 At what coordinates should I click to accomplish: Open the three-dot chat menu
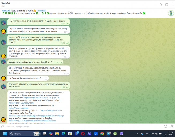click(172, 5)
